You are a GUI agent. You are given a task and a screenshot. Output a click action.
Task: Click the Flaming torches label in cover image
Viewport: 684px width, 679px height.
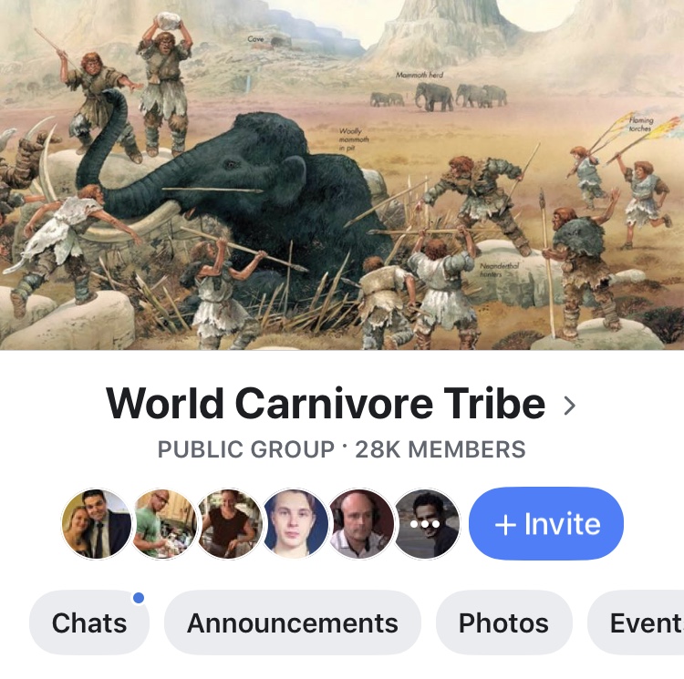641,124
